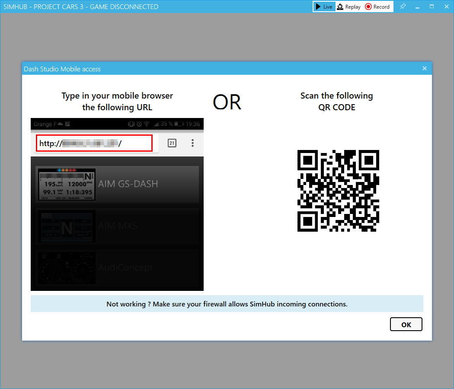The height and width of the screenshot is (389, 454).
Task: Switch to Live mode
Action: tap(324, 6)
